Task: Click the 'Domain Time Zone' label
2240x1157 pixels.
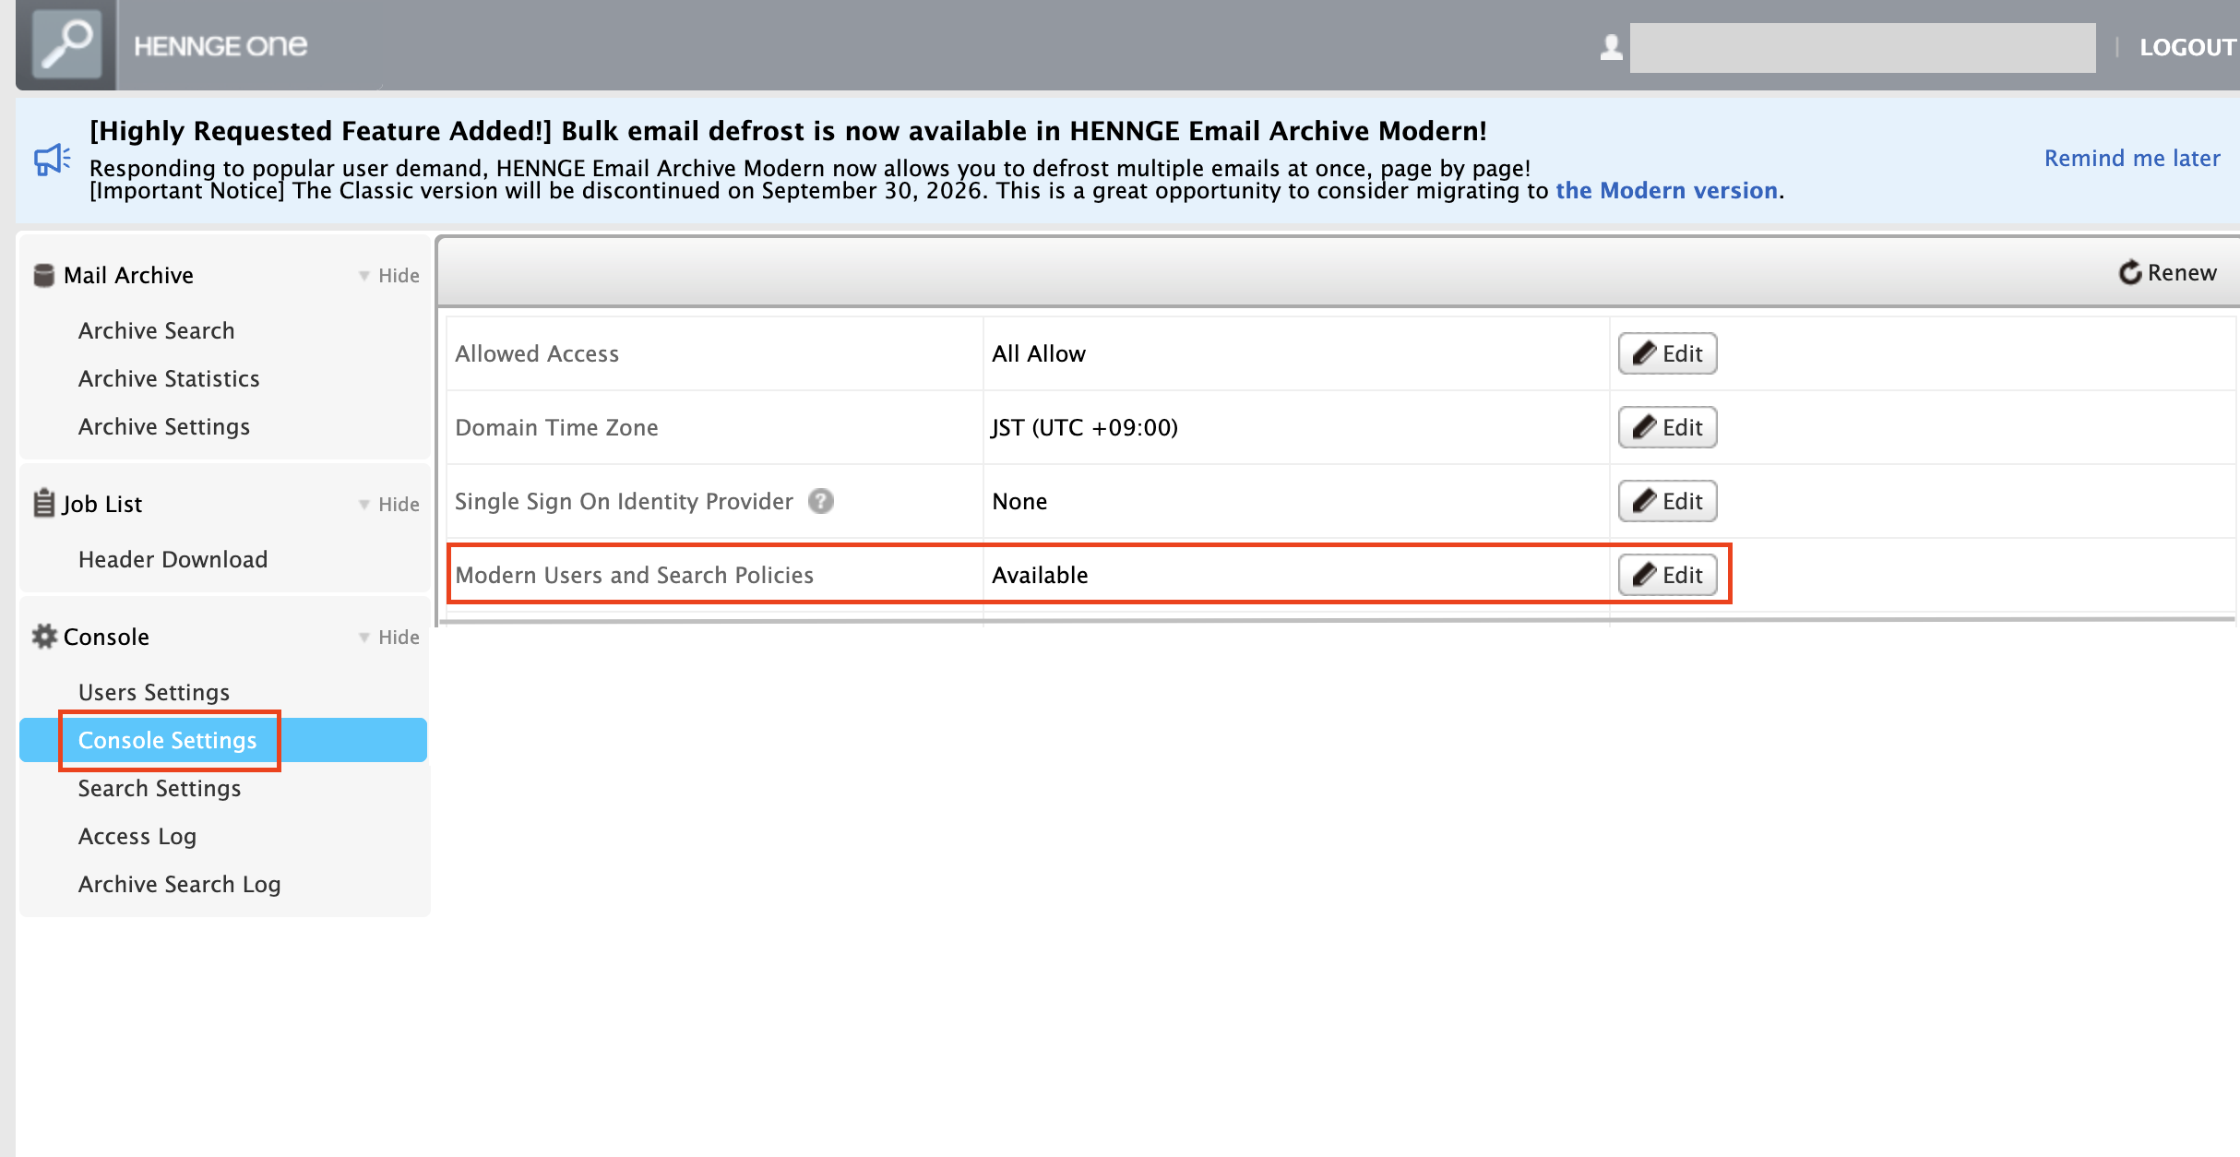Action: [x=556, y=427]
